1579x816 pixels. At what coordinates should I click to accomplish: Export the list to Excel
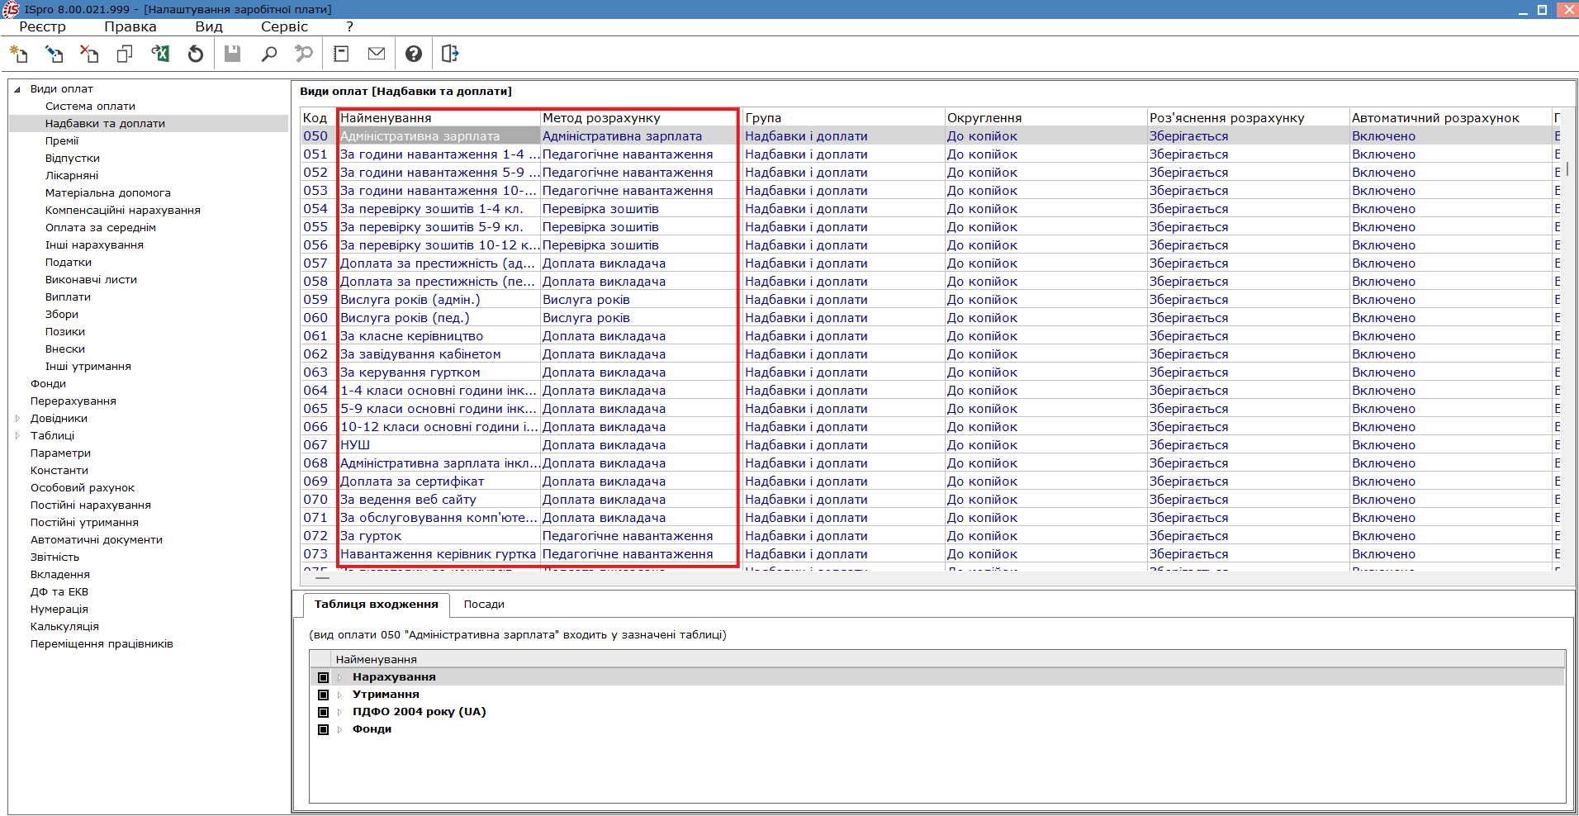coord(160,54)
